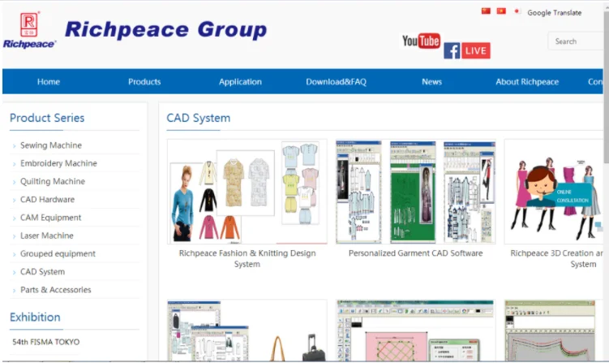Open Personalized Garment CAD Software thumbnail
609x363 pixels.
415,192
